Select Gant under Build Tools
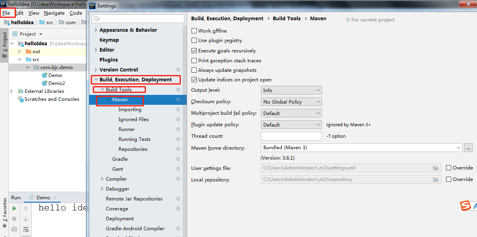The image size is (477, 237). coord(118,169)
